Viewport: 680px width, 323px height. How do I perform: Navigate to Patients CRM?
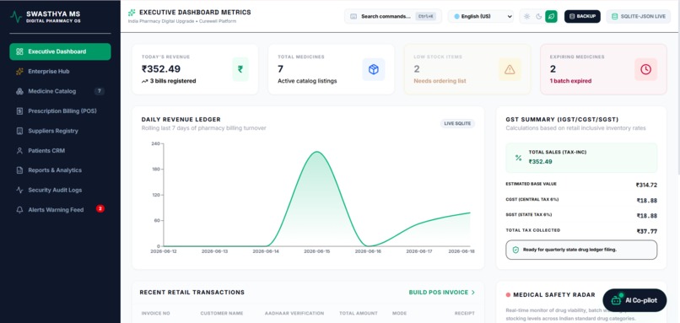60,150
